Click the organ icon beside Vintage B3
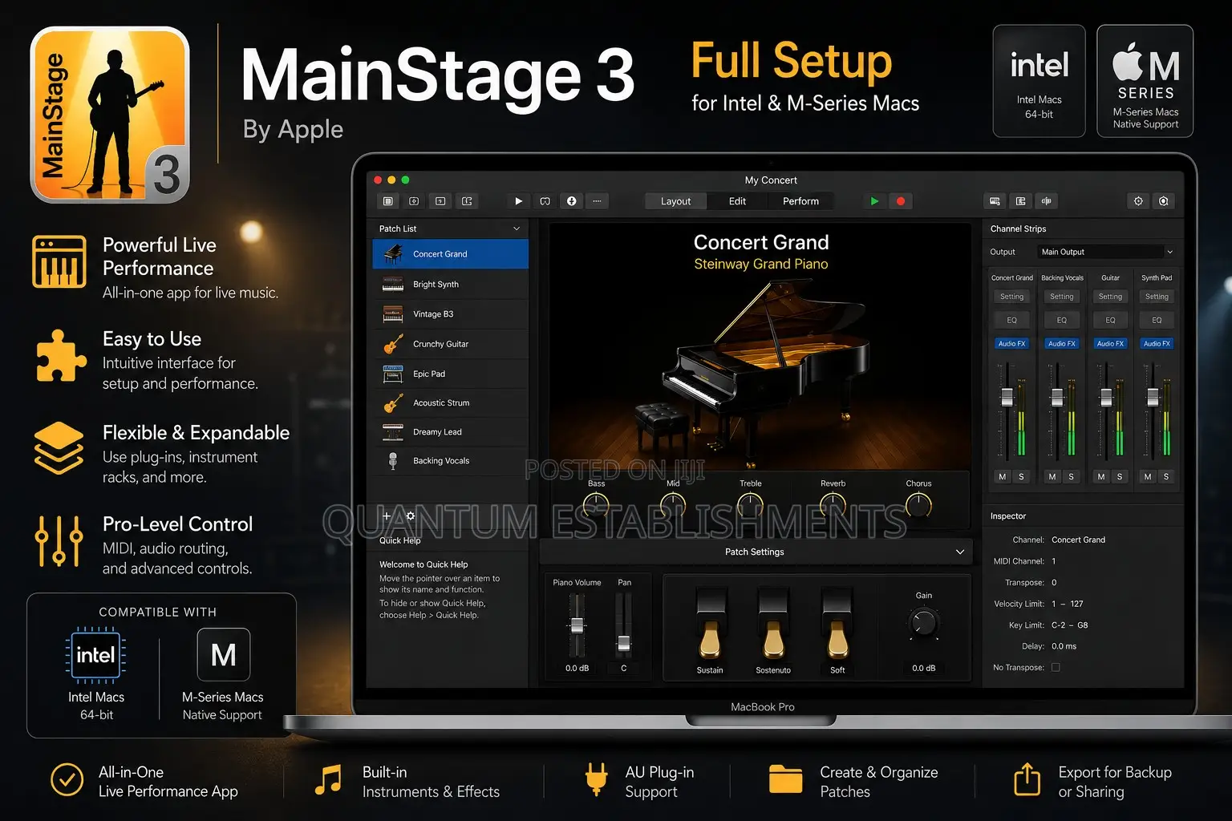 click(x=393, y=314)
